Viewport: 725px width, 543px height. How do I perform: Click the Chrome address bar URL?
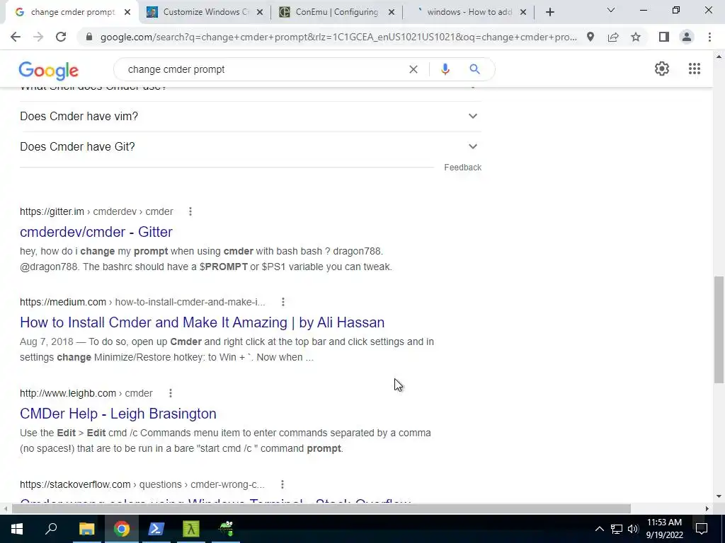point(338,37)
